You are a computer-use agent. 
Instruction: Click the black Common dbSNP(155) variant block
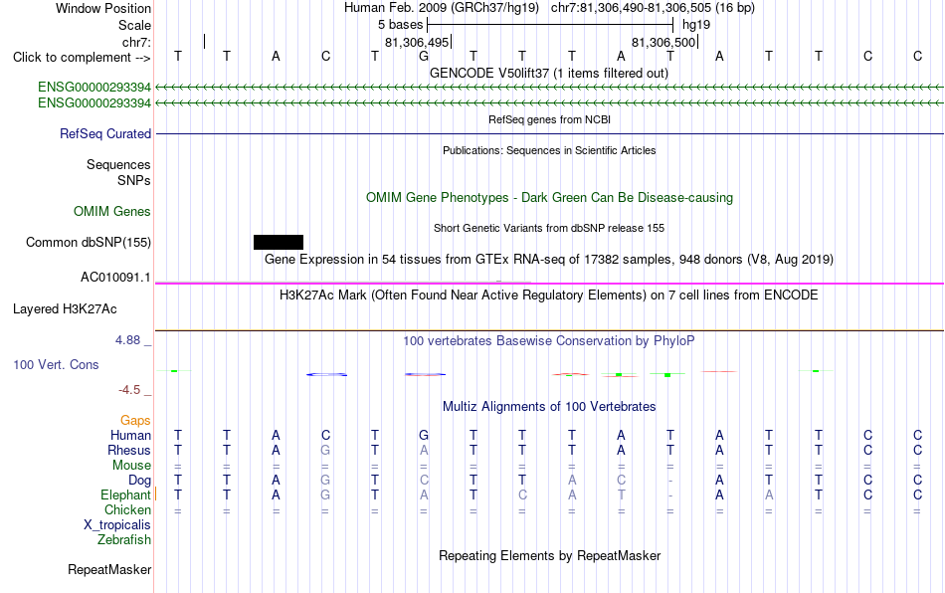[279, 242]
